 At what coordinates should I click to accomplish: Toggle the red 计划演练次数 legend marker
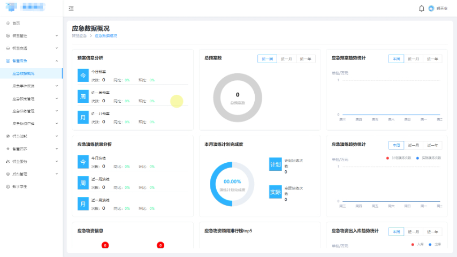387,158
